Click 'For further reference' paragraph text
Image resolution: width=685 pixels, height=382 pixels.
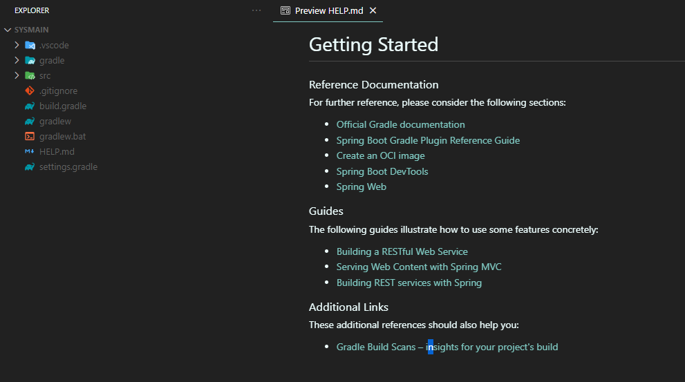[438, 103]
